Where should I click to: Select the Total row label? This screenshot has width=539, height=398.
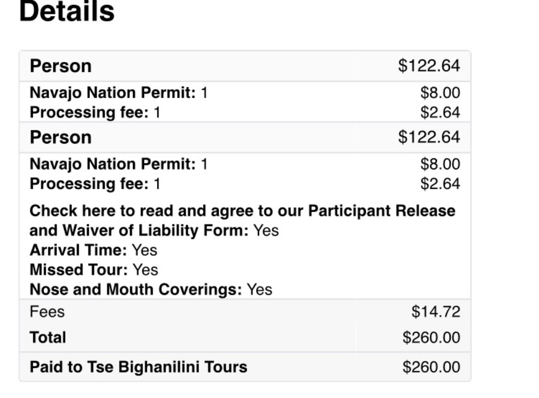[48, 338]
